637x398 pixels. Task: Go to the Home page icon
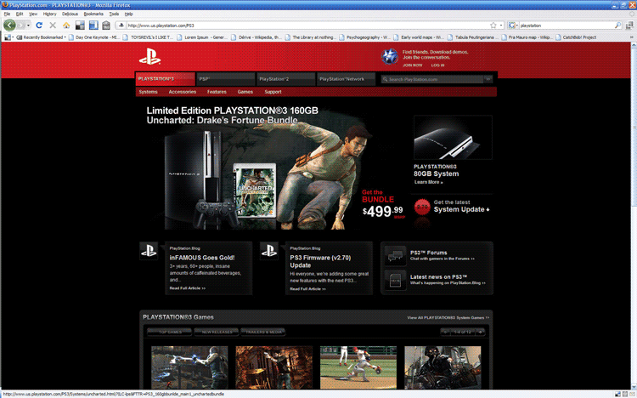click(66, 26)
